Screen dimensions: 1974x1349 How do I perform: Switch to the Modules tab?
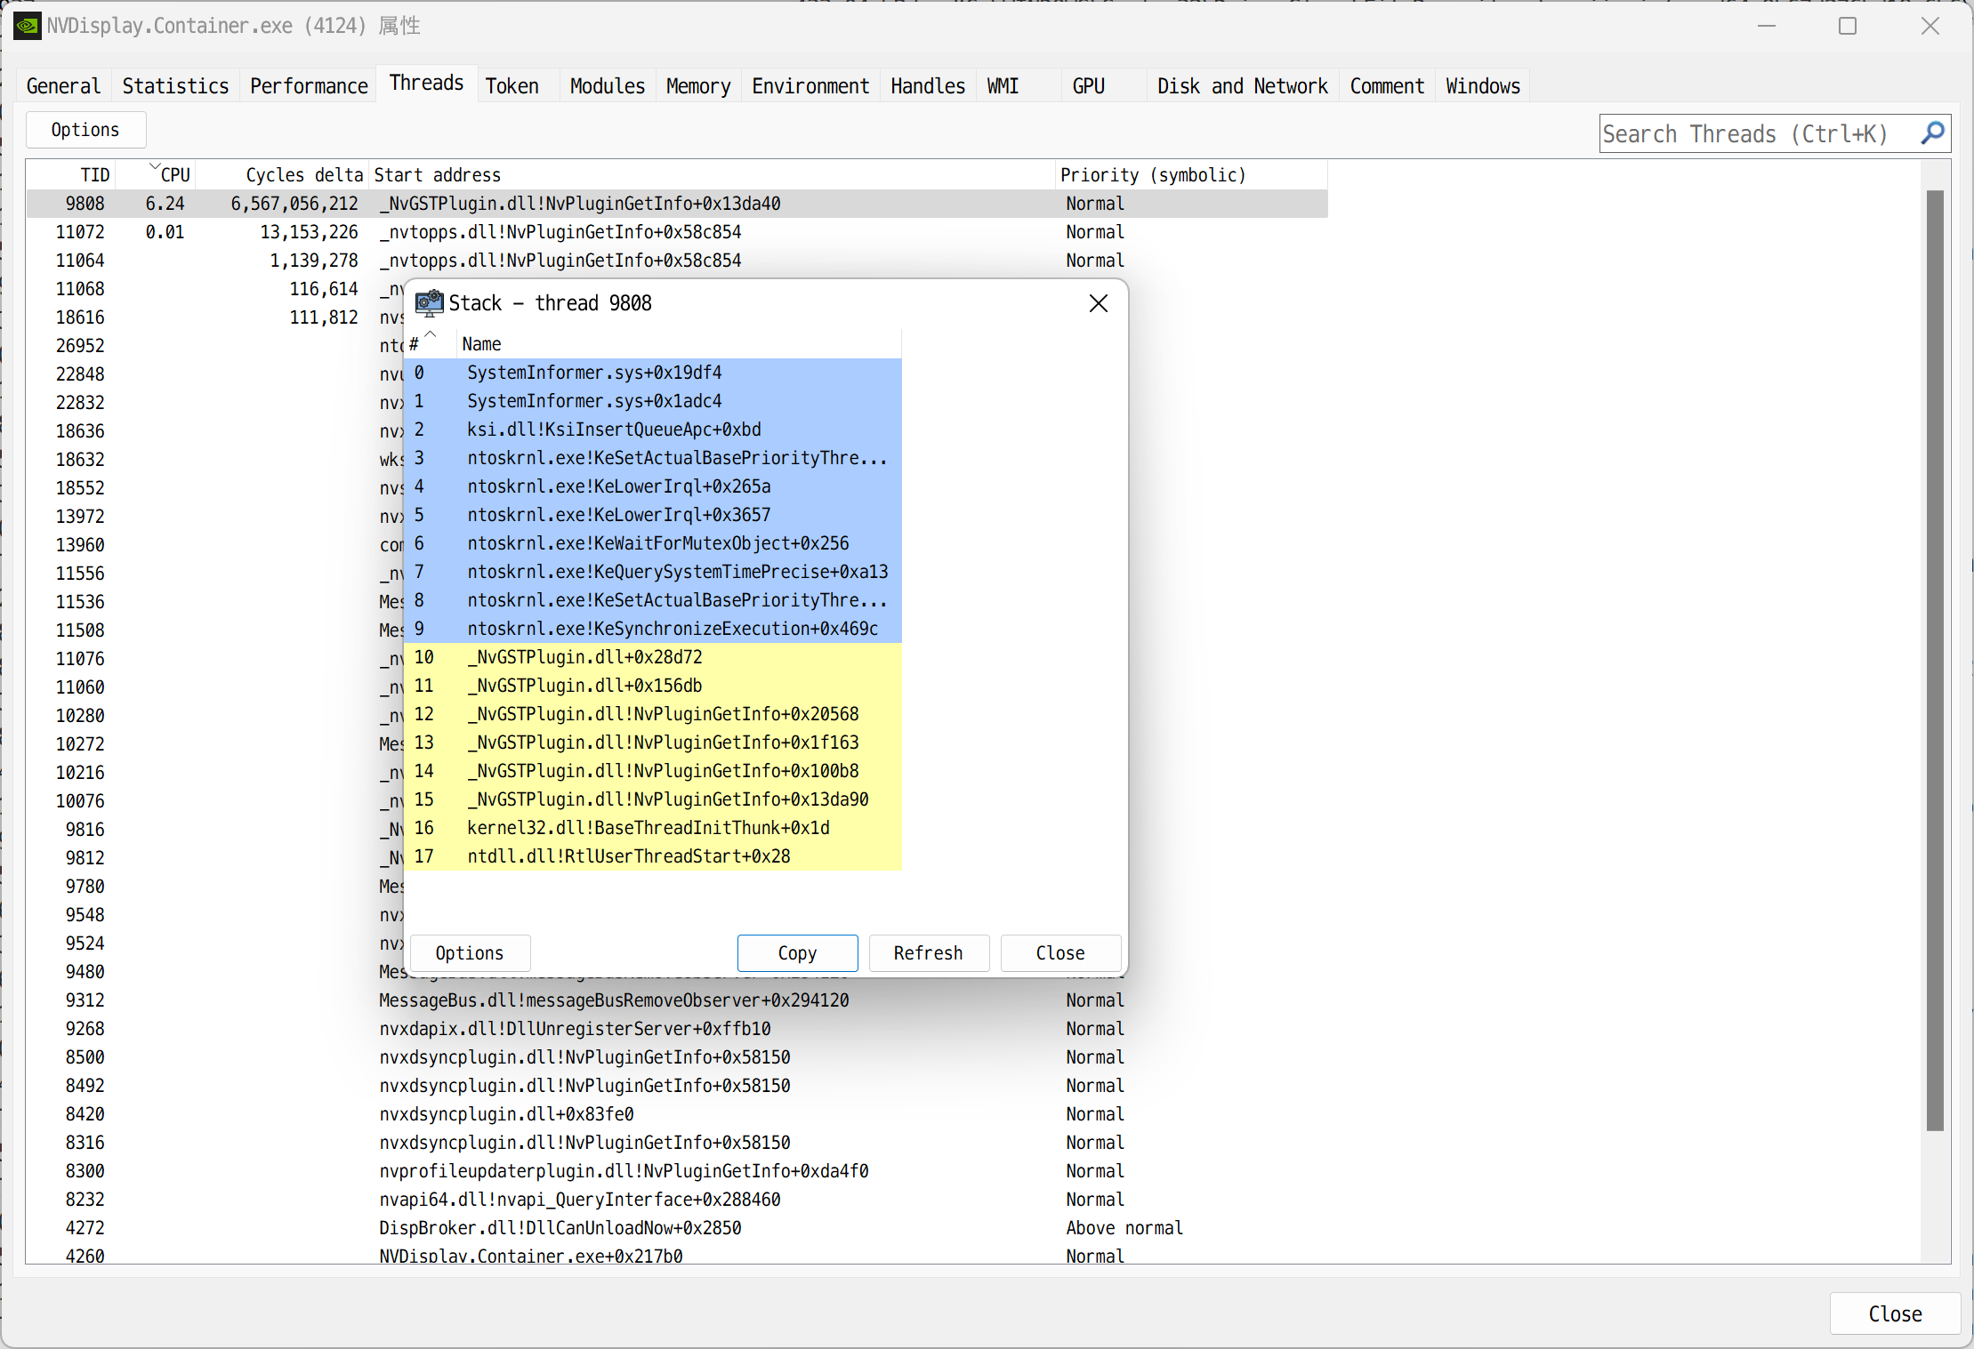(607, 85)
